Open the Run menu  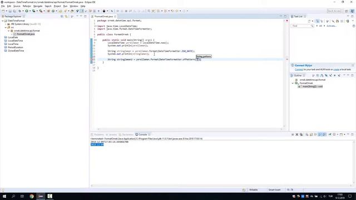[66, 6]
